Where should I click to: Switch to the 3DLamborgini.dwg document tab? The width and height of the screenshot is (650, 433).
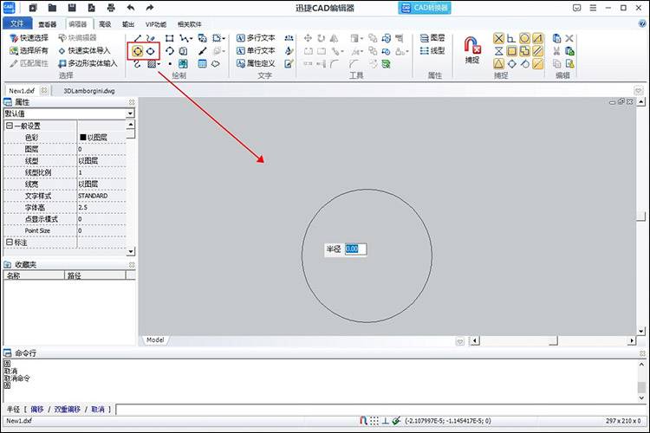89,91
